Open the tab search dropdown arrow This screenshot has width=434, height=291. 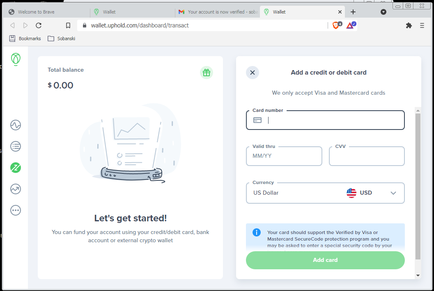383,12
